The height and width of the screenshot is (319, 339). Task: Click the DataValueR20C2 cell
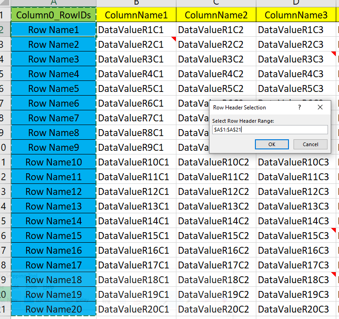(216, 309)
